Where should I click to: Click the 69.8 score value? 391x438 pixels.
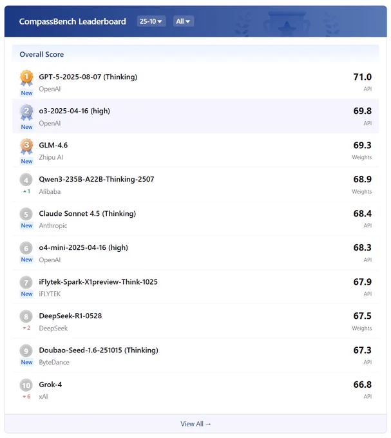click(362, 111)
